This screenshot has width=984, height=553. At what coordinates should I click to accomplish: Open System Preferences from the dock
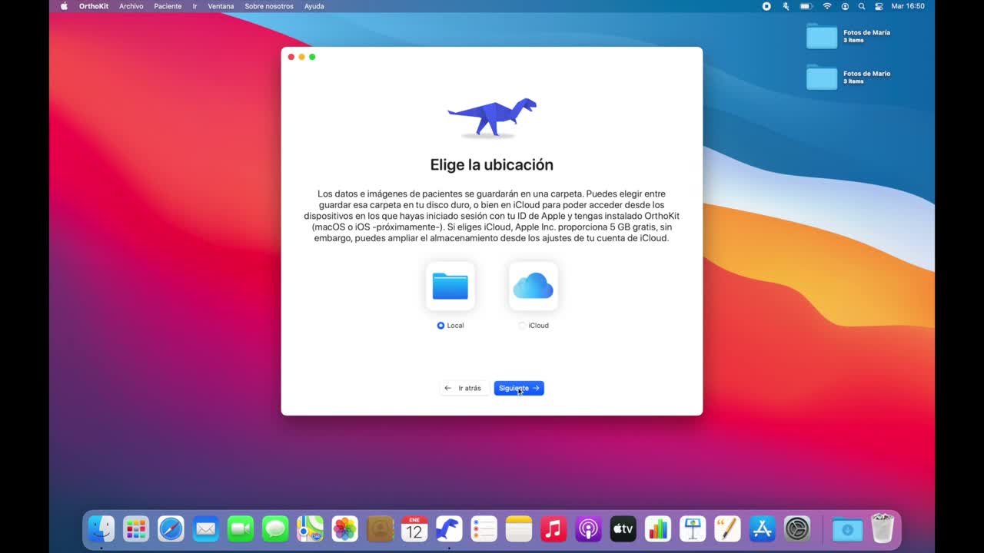[x=797, y=529]
